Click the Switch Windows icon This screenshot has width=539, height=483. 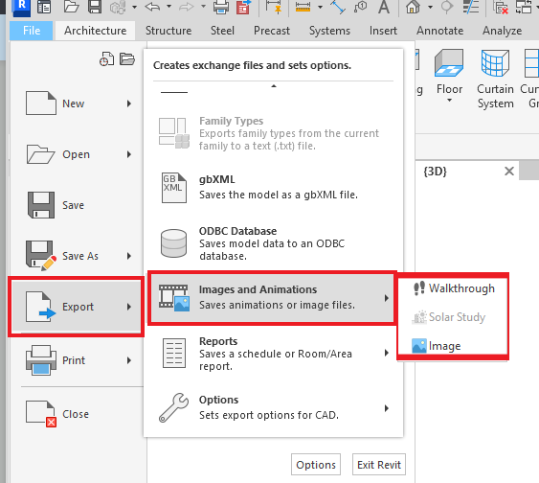[x=524, y=7]
